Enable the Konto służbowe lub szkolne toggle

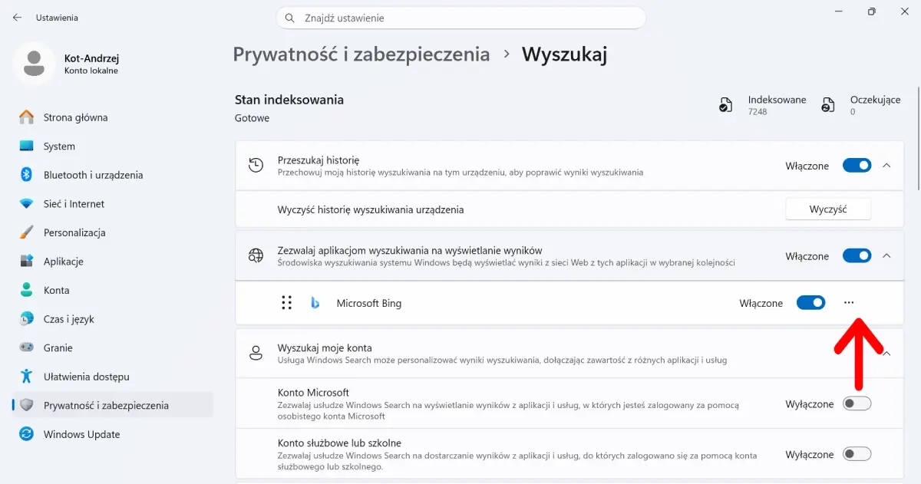[857, 454]
